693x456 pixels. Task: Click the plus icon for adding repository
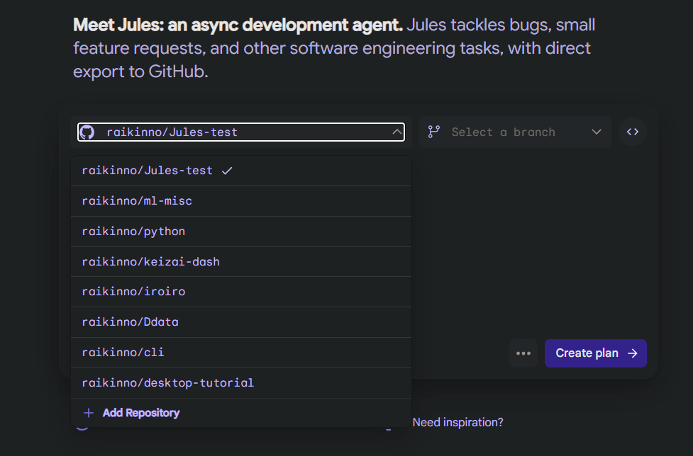click(x=89, y=413)
